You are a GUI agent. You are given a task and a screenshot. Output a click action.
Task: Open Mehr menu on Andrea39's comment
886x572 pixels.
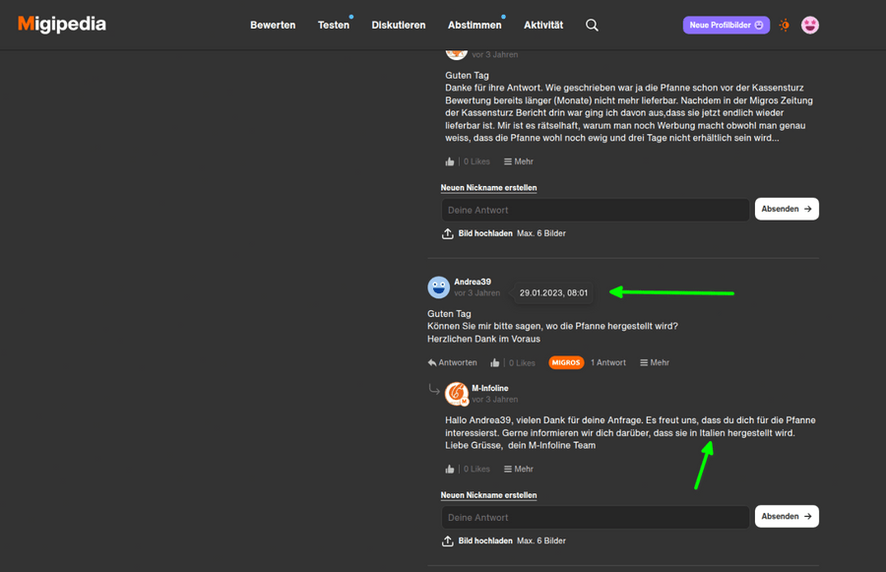coord(655,362)
